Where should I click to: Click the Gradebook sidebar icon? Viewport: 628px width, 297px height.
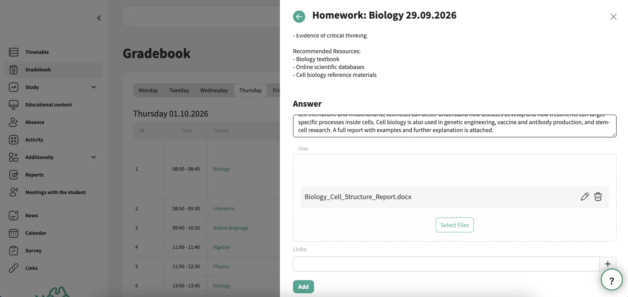tap(14, 70)
